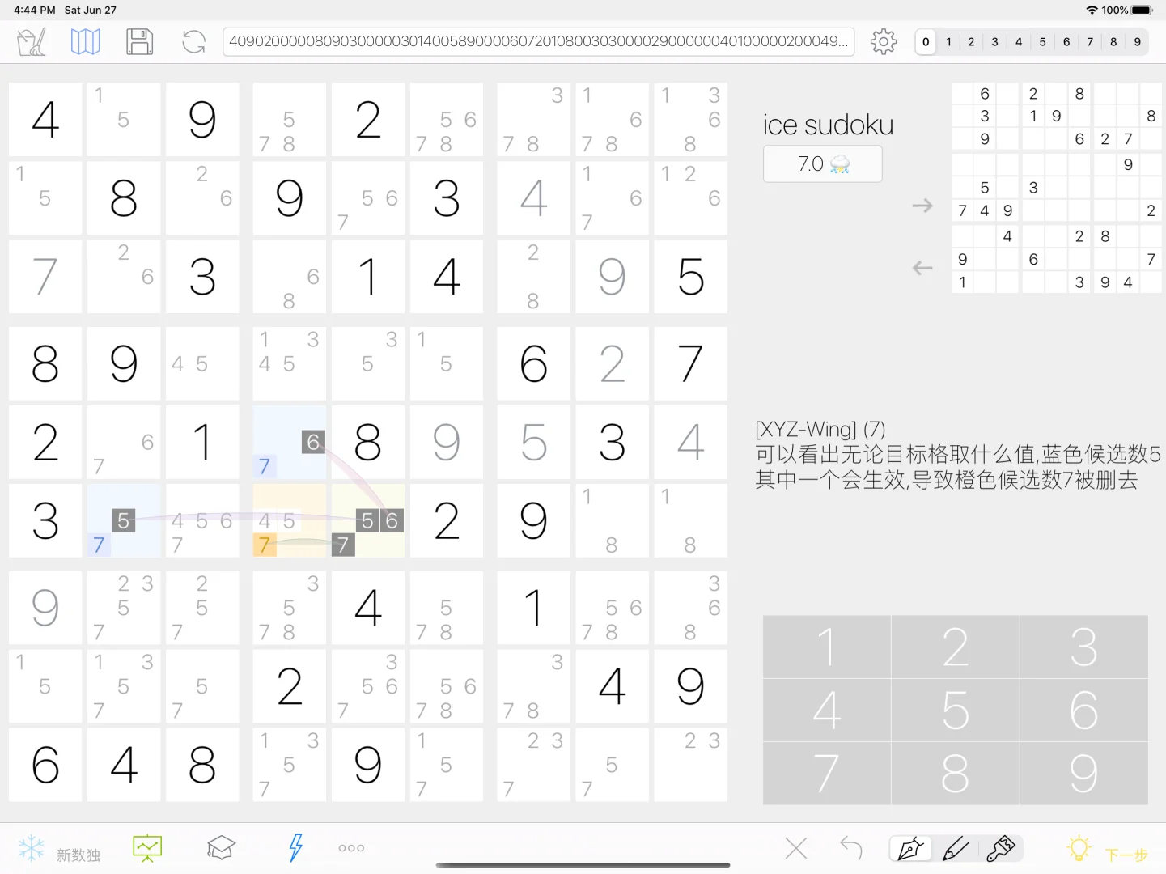Click the undo arrow
The width and height of the screenshot is (1166, 874).
tap(850, 847)
